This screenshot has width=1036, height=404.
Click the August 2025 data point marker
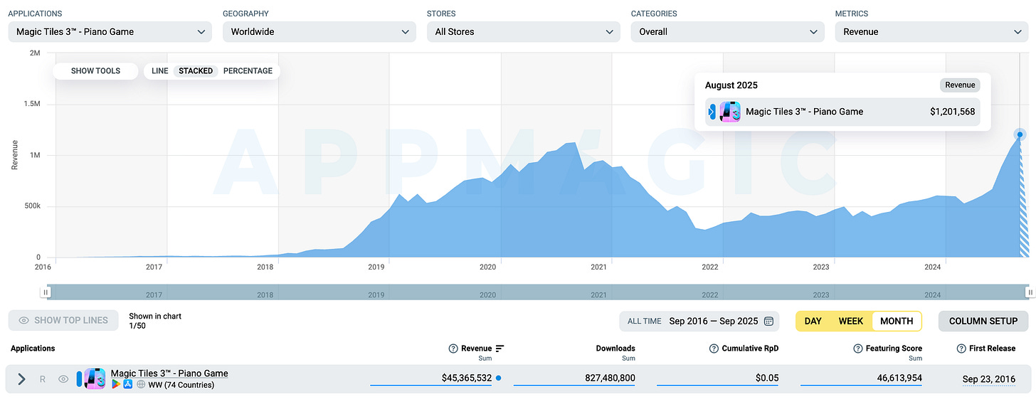click(x=1020, y=134)
